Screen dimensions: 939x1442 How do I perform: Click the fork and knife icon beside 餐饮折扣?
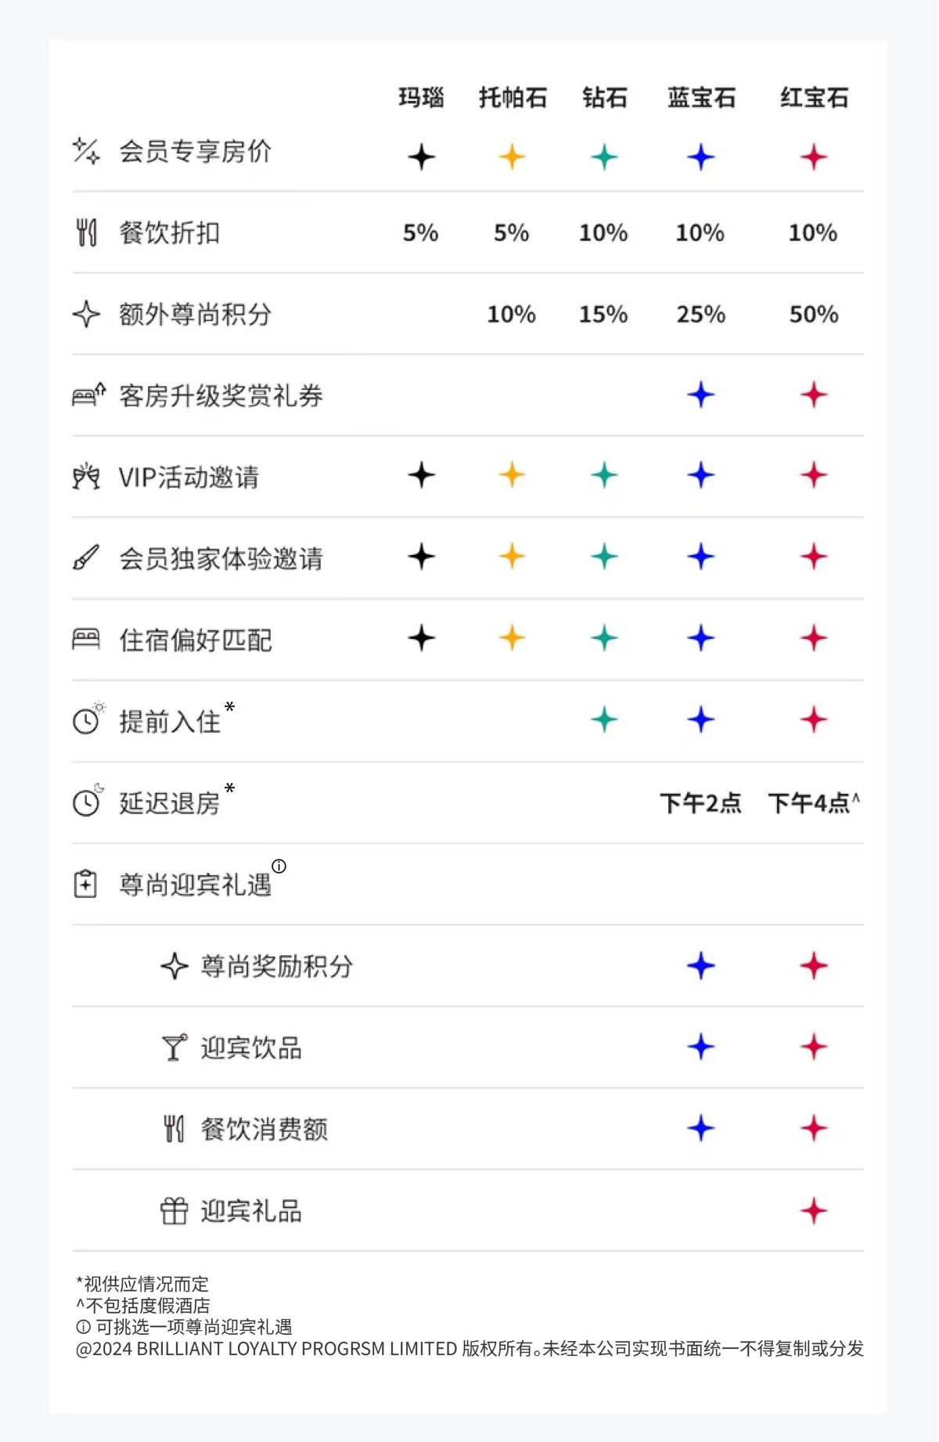[x=86, y=233]
